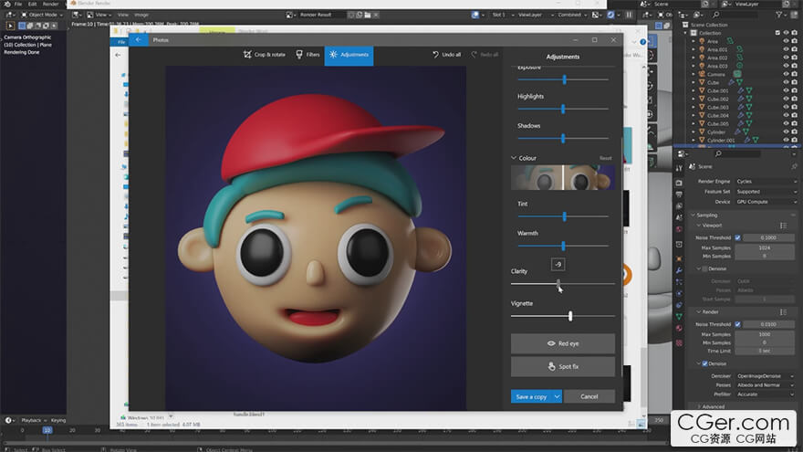803x452 pixels.
Task: Open the Render properties tab icon
Action: 679,183
